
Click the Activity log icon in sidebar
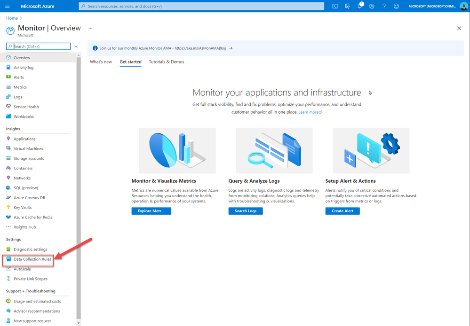coord(8,67)
